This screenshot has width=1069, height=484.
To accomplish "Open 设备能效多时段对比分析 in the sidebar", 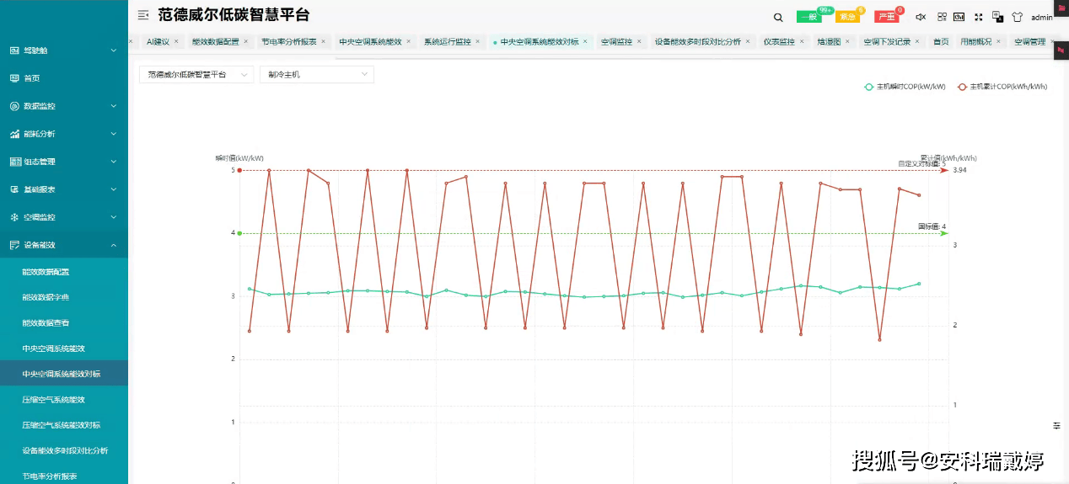I will [x=64, y=451].
